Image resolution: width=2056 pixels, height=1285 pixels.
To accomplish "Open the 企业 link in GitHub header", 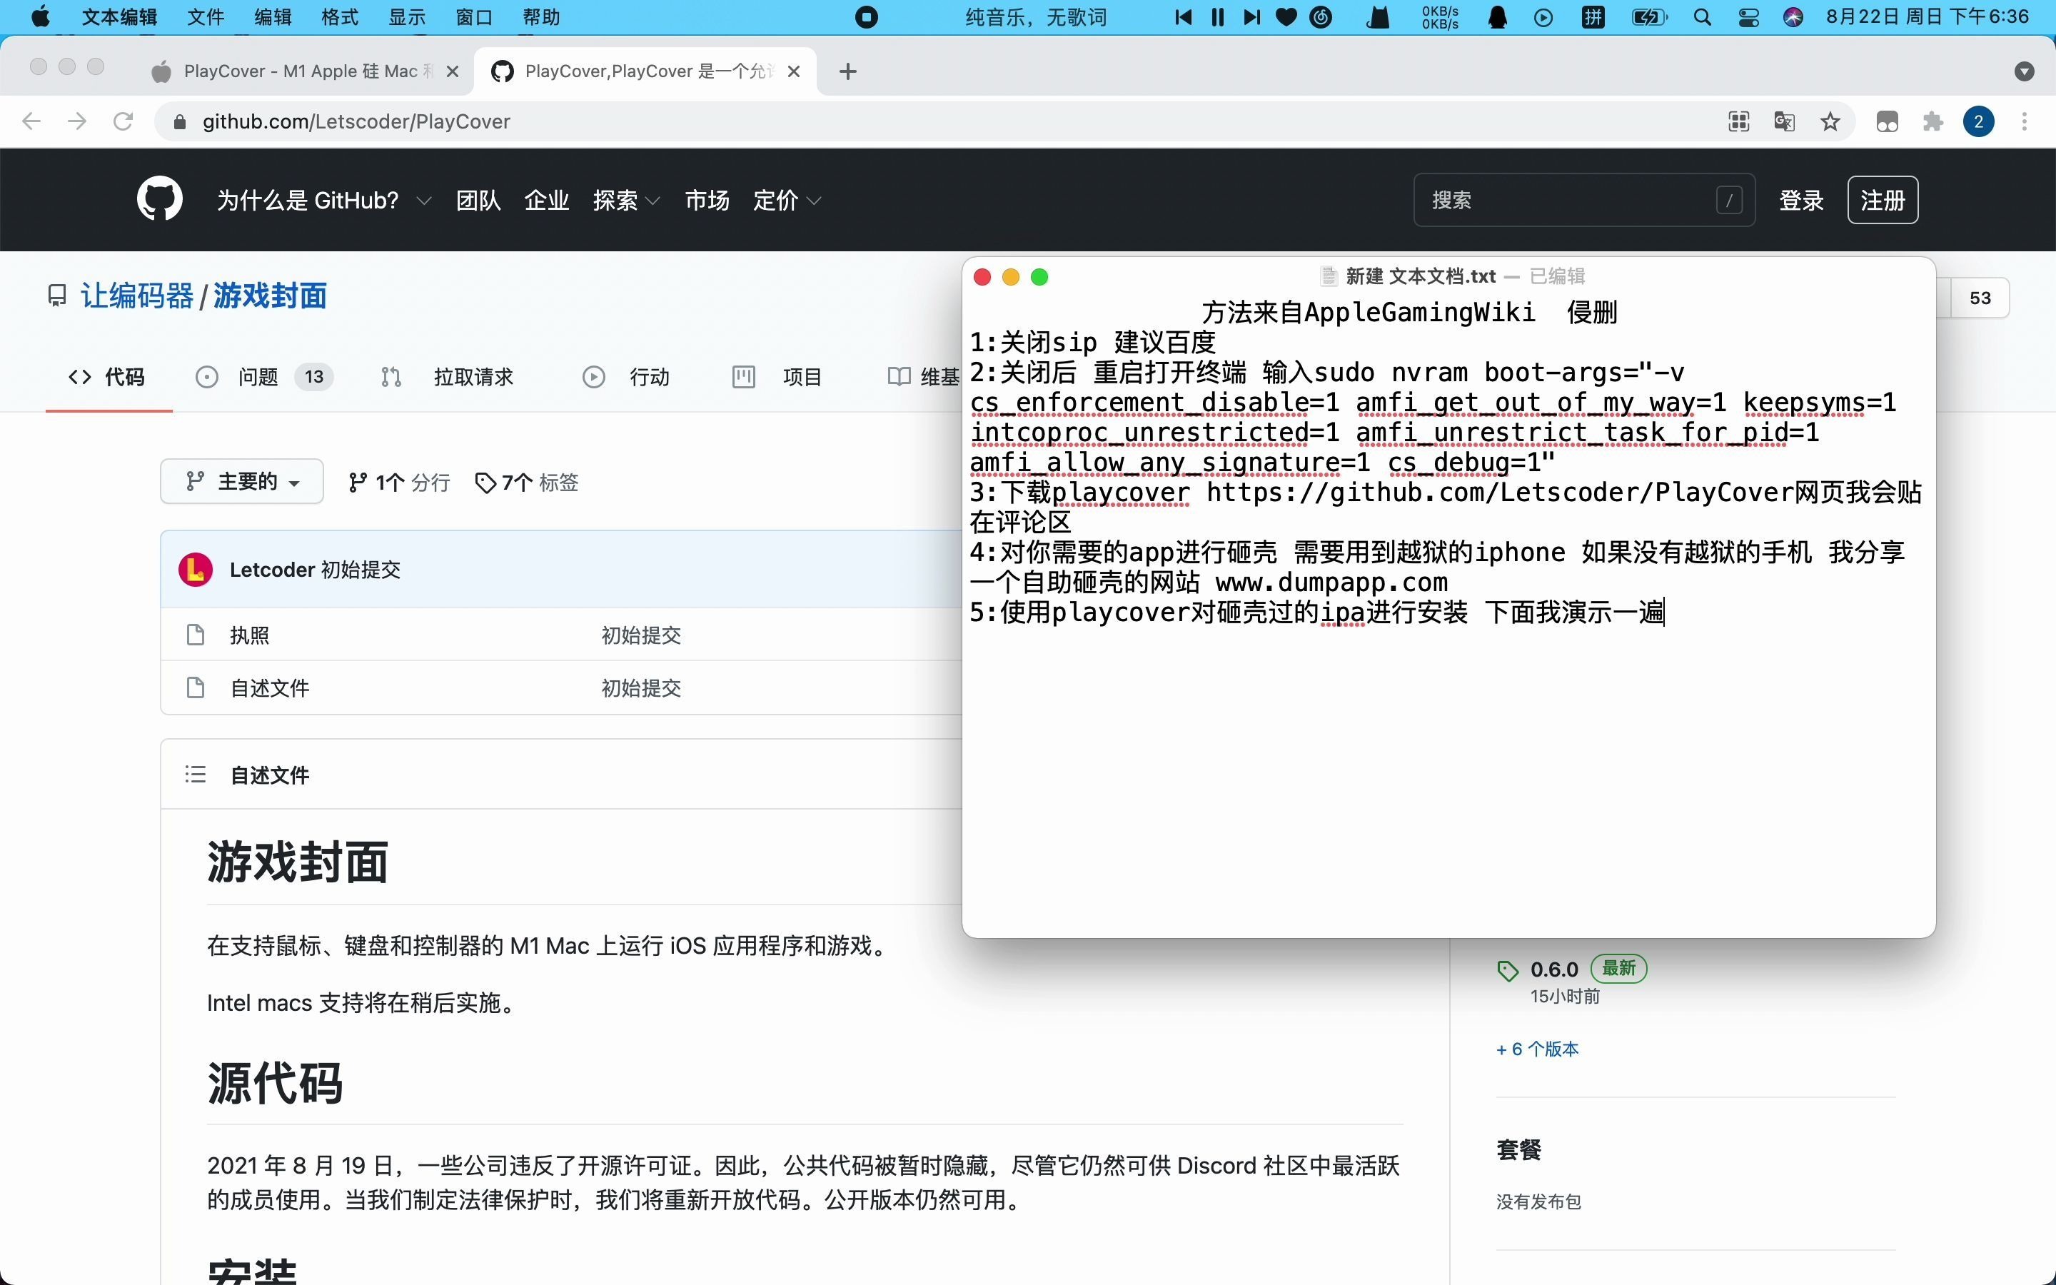I will 546,201.
